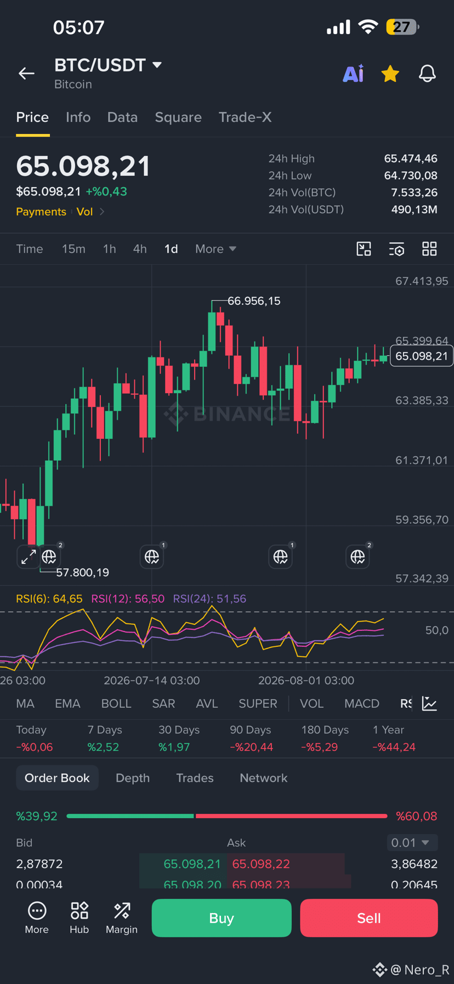Open the Margin trading icon
Screen dimensions: 454x984
click(x=122, y=919)
